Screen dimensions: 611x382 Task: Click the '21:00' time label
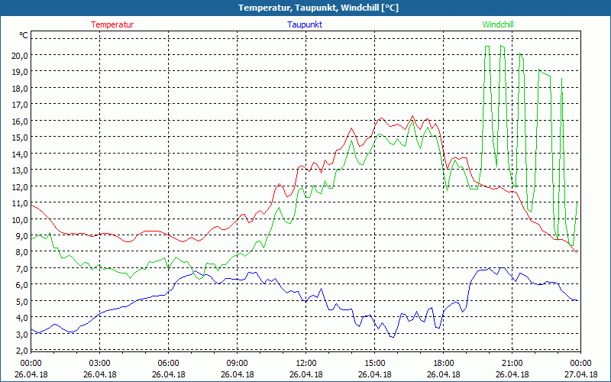512,364
